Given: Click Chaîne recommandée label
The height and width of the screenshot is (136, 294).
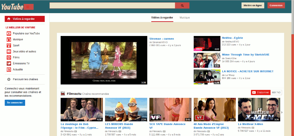Looking at the screenshot, I should click(x=96, y=94).
